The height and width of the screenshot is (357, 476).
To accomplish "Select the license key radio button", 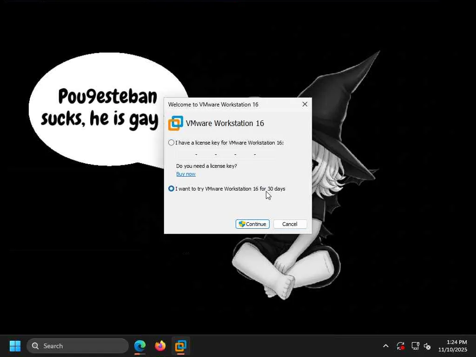I will (171, 143).
